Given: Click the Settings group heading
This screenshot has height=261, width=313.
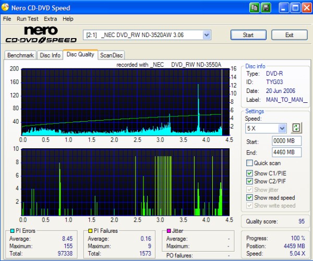Looking at the screenshot, I should pos(255,111).
